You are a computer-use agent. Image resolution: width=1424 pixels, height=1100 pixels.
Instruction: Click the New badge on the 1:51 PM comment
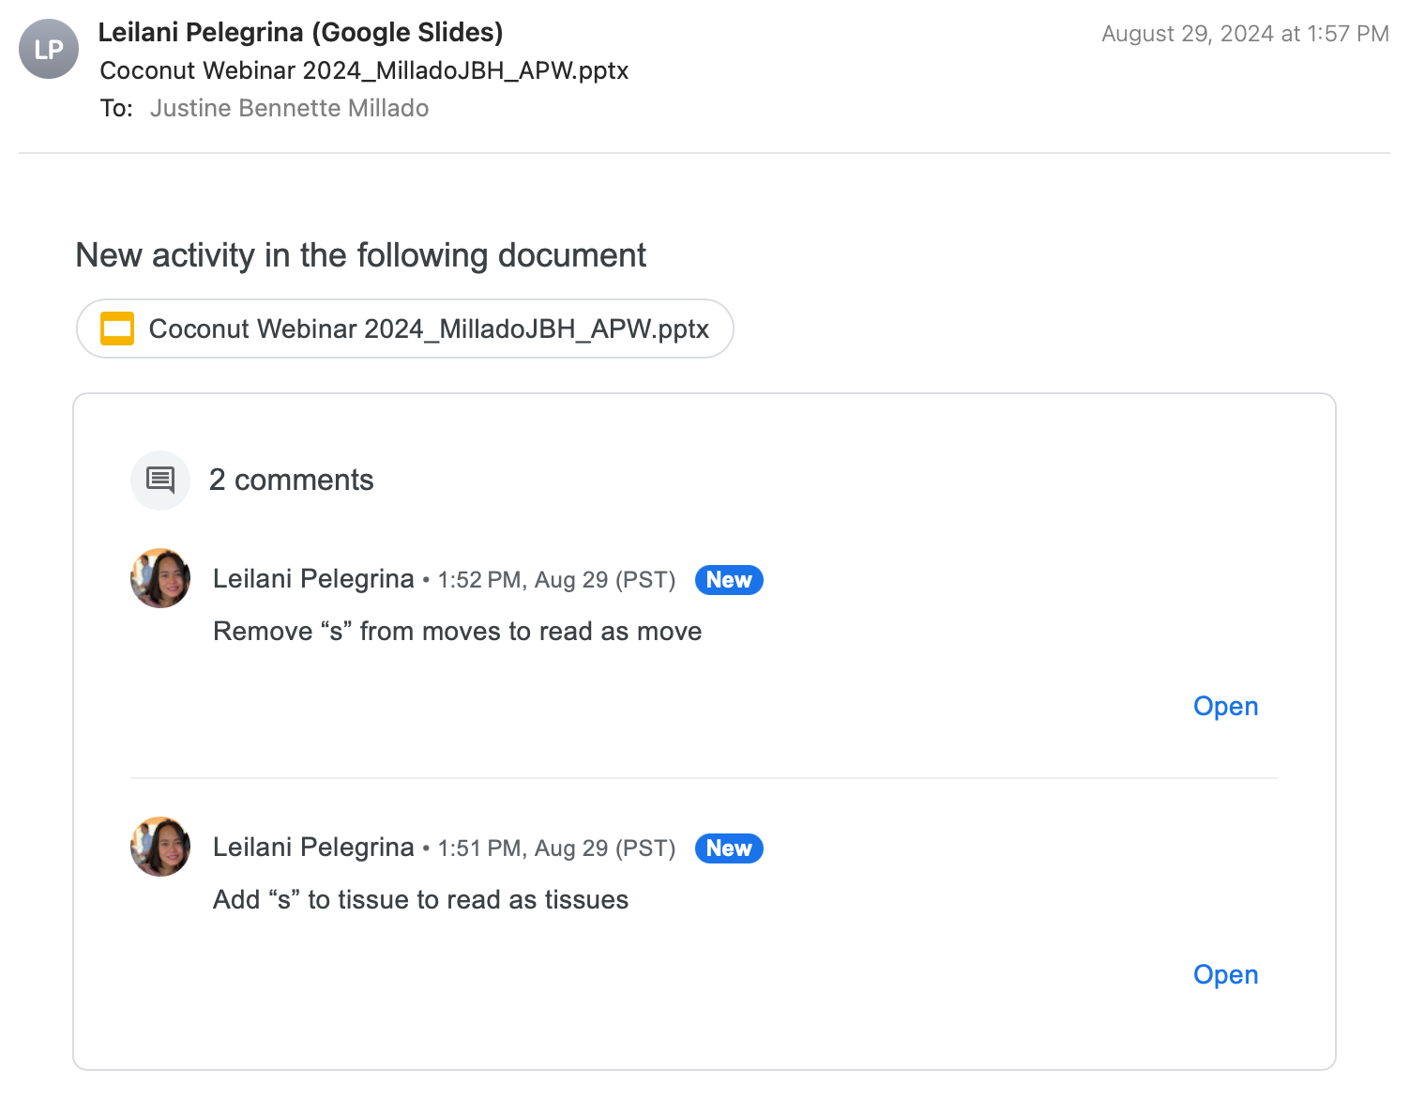pos(729,848)
